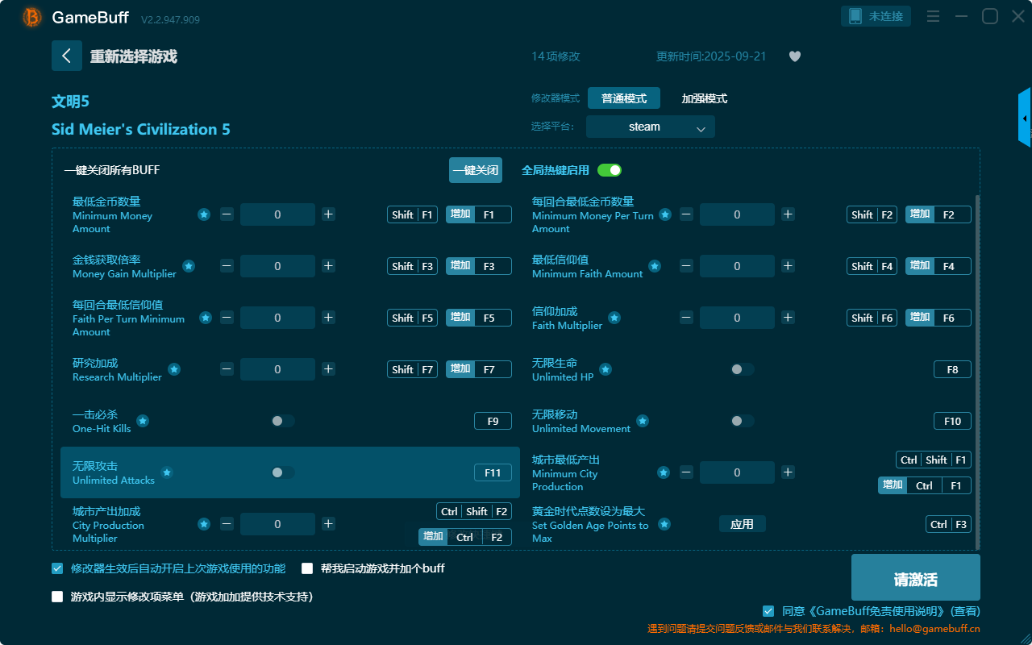Viewport: 1032px width, 645px height.
Task: Click star beside Minimum Money Per Turn Amount
Action: [x=665, y=214]
